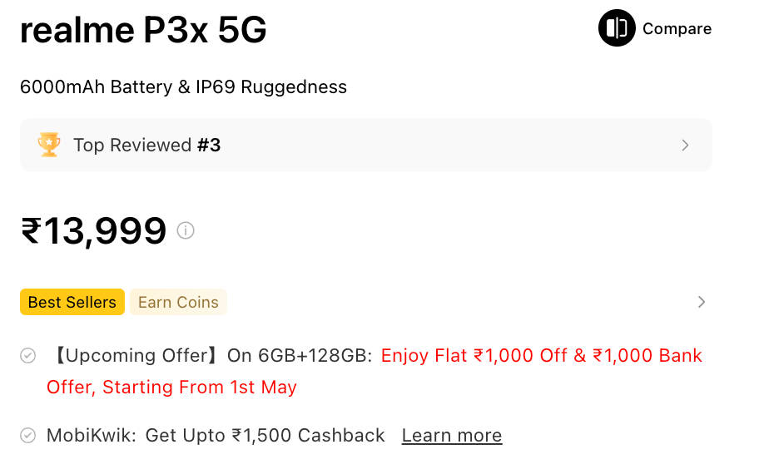
Task: Click the info icon beside the price
Action: pos(186,230)
